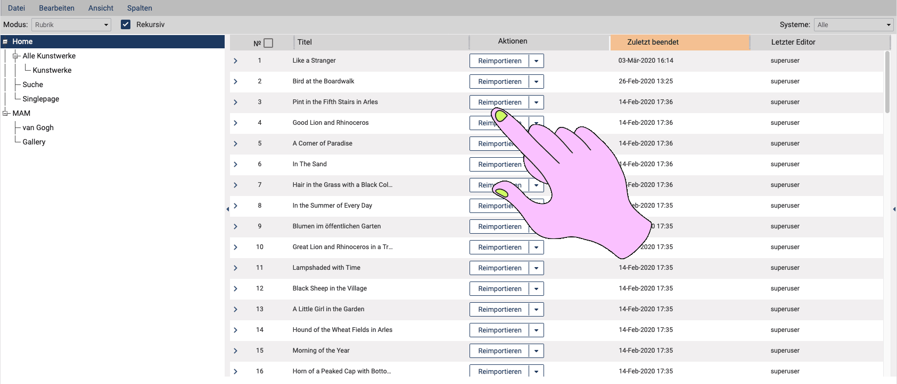897x384 pixels.
Task: Expand row 3 Pint in the Fifth Stairs chevron
Action: click(x=235, y=102)
